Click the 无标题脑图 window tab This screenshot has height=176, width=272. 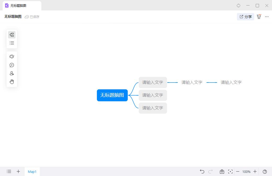coord(22,6)
